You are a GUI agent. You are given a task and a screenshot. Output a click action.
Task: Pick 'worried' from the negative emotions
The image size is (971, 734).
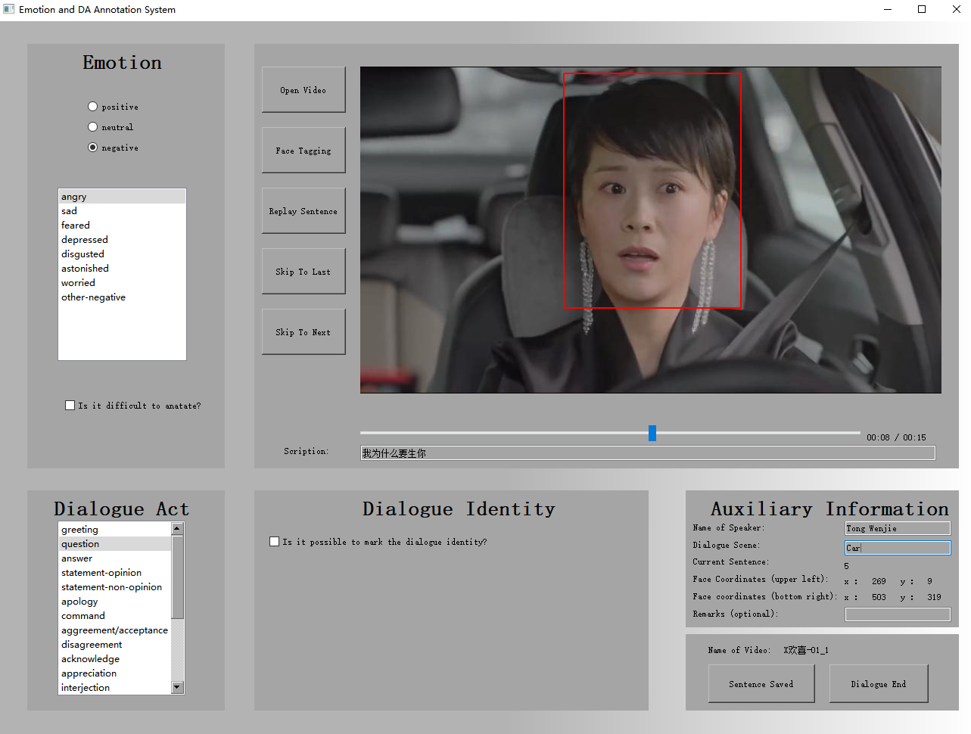[78, 283]
